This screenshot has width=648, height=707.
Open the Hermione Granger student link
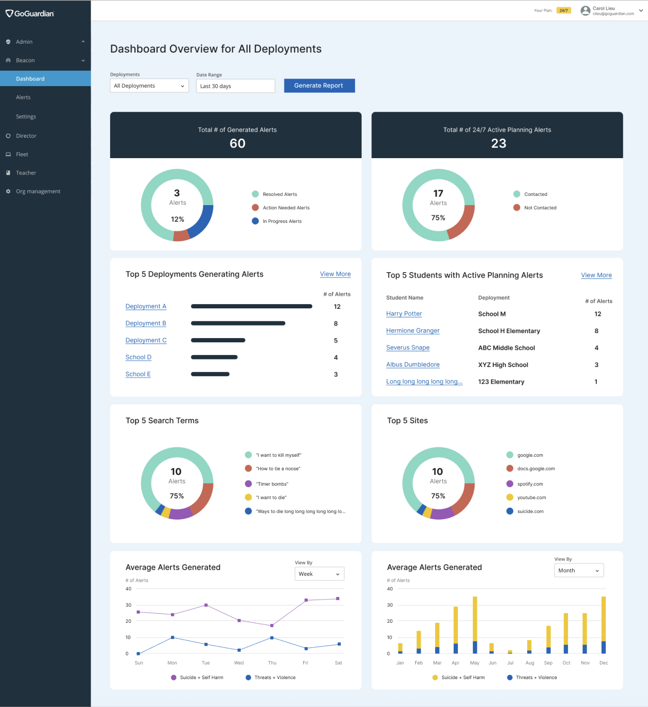coord(413,331)
